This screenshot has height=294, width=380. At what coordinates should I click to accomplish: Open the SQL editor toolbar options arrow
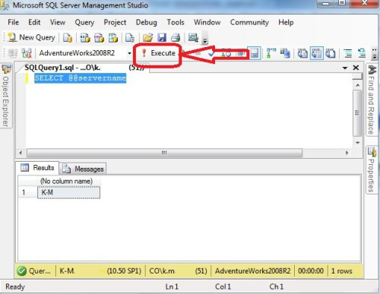(x=374, y=54)
